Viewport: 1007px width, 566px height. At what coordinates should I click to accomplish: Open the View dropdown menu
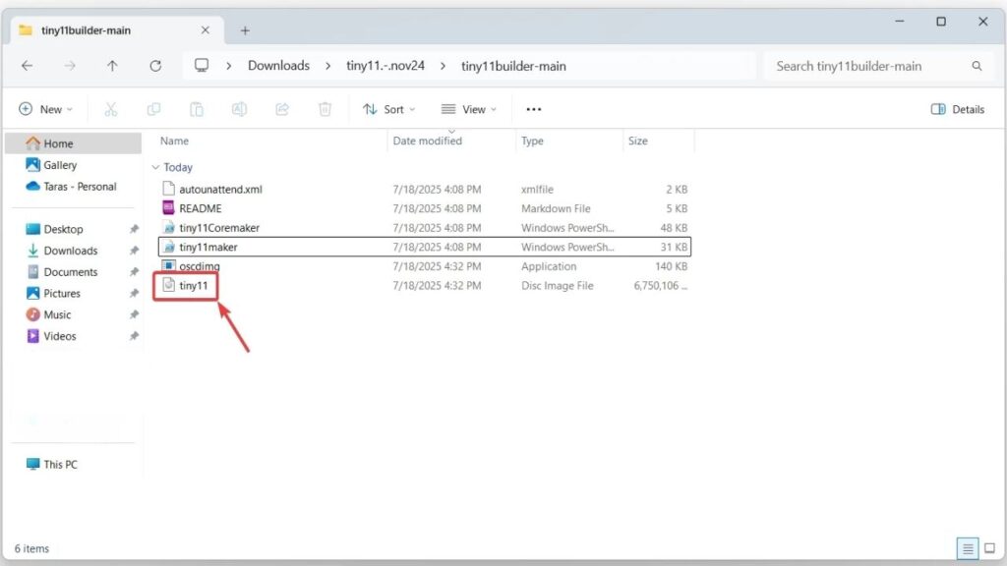click(469, 109)
